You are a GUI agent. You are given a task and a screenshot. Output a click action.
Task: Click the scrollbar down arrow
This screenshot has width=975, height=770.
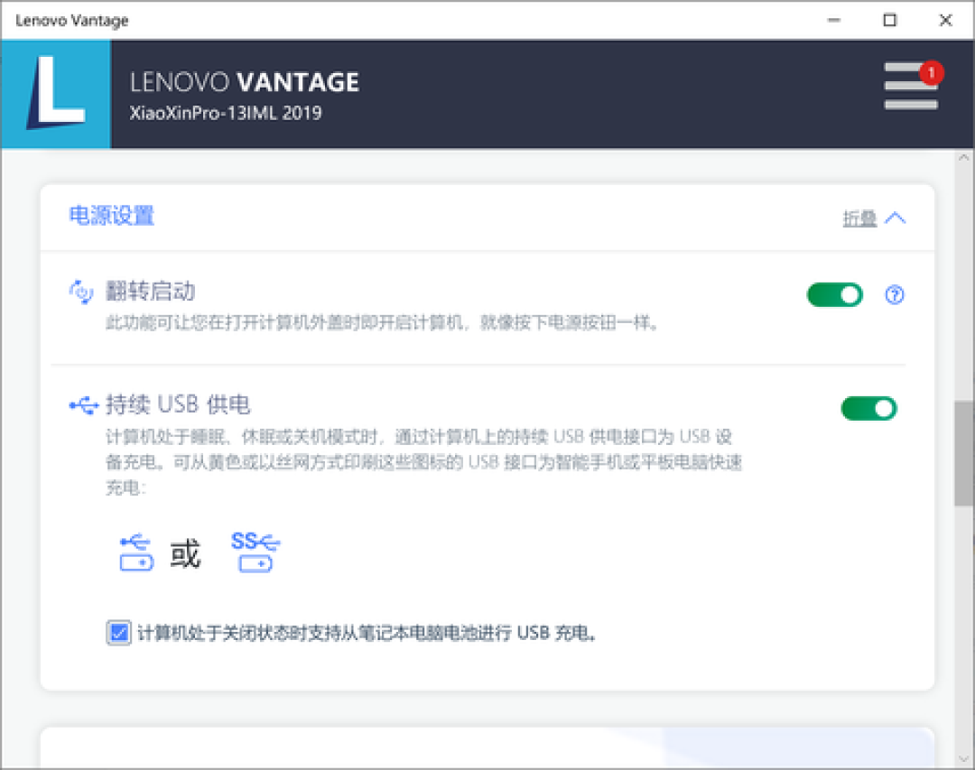coord(964,759)
